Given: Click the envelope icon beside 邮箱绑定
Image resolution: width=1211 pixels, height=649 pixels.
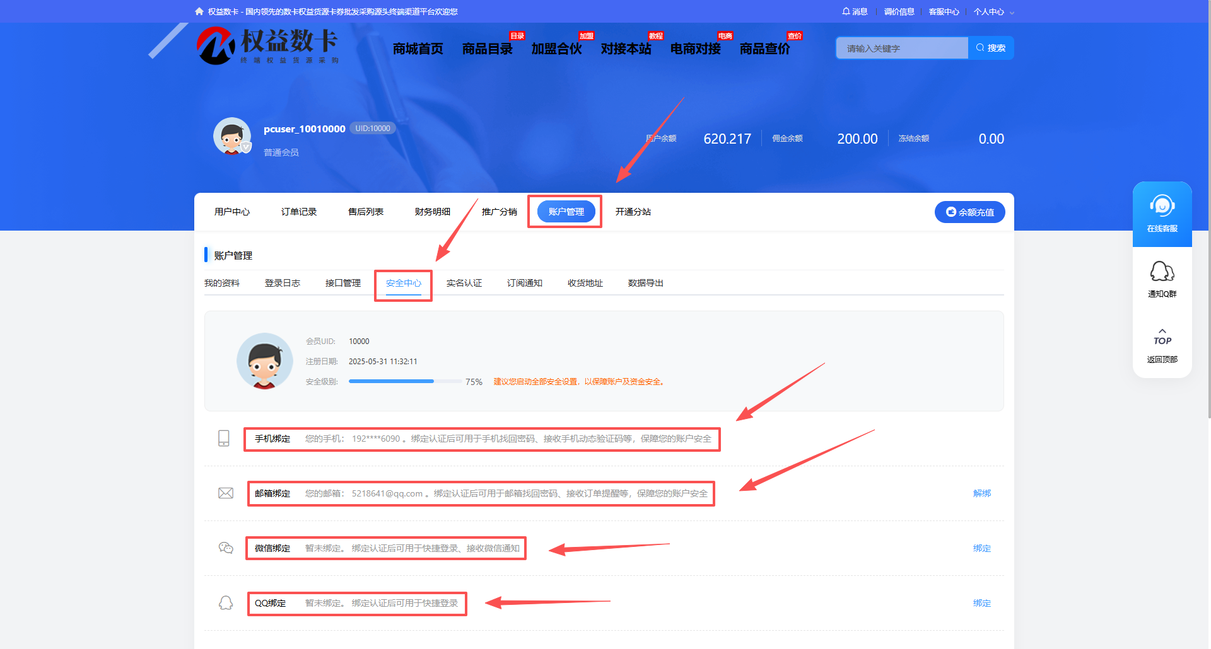Looking at the screenshot, I should (225, 493).
